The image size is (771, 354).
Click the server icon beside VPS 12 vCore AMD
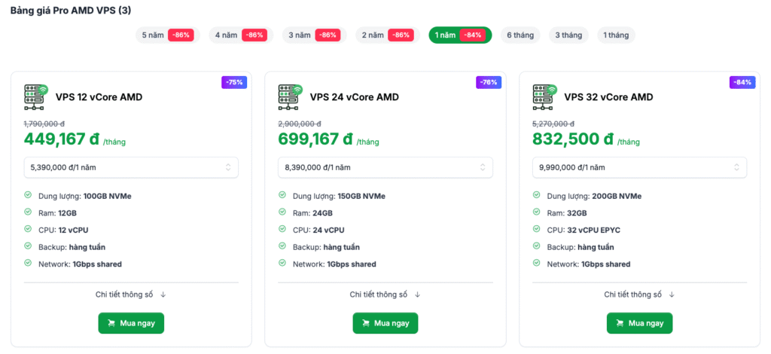[x=35, y=96]
